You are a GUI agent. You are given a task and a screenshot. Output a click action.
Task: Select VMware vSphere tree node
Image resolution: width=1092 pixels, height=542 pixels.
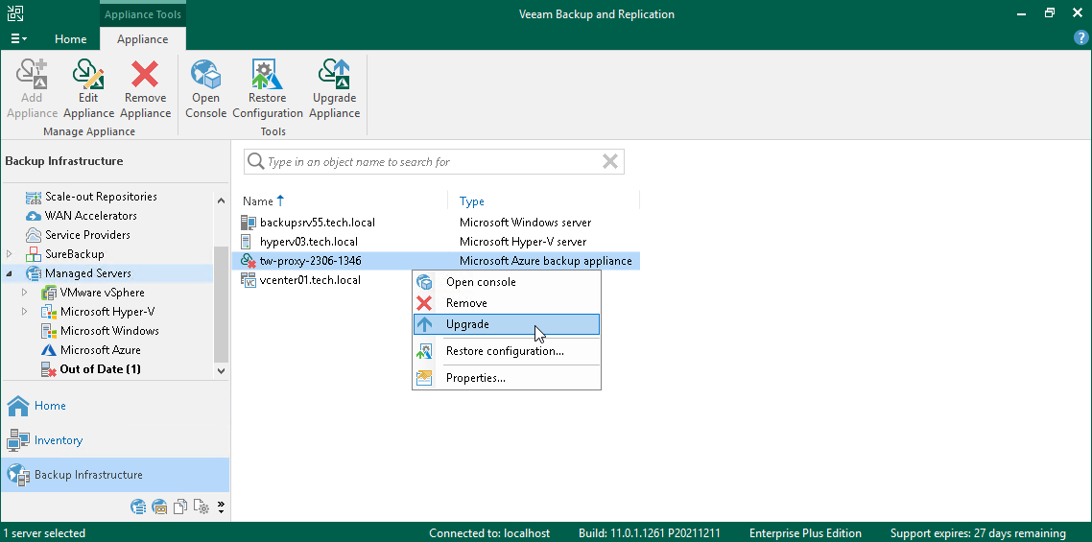tap(103, 293)
